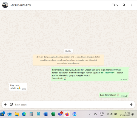Open Word from the taskbar
The image size is (137, 118).
coord(45,114)
